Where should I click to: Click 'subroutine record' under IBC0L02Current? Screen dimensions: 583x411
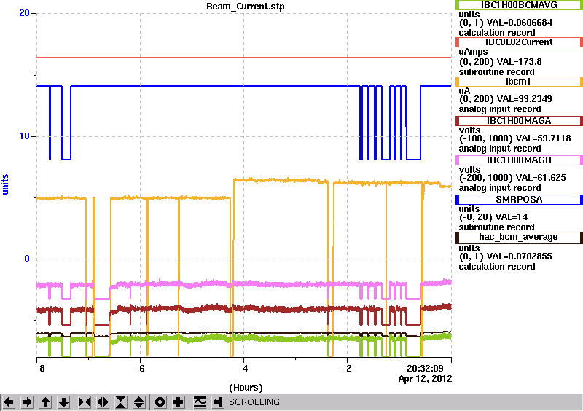tap(496, 72)
